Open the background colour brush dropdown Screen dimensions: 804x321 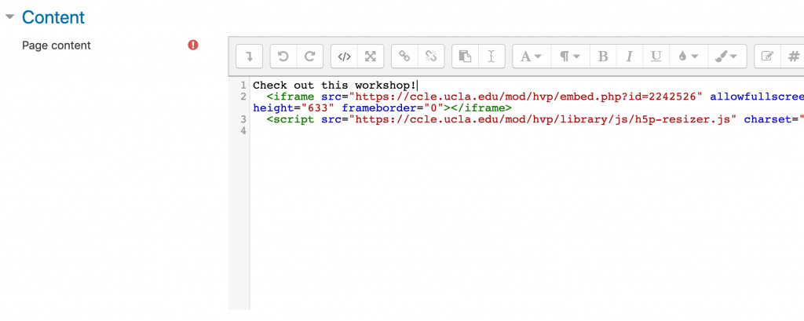point(726,57)
